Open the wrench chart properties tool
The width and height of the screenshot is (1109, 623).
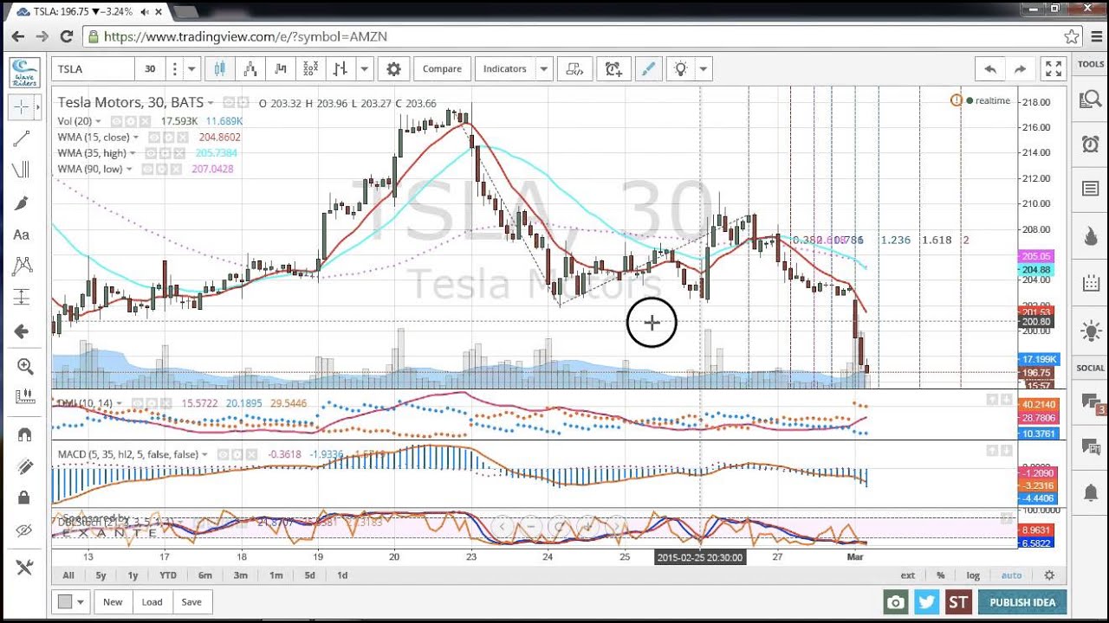coord(24,568)
